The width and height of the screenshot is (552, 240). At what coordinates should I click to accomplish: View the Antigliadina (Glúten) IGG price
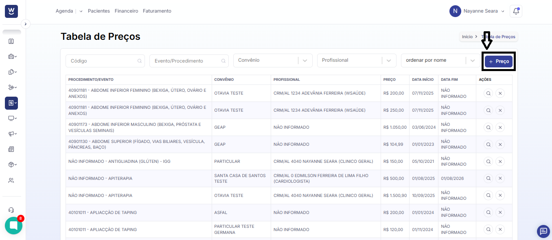(x=488, y=162)
